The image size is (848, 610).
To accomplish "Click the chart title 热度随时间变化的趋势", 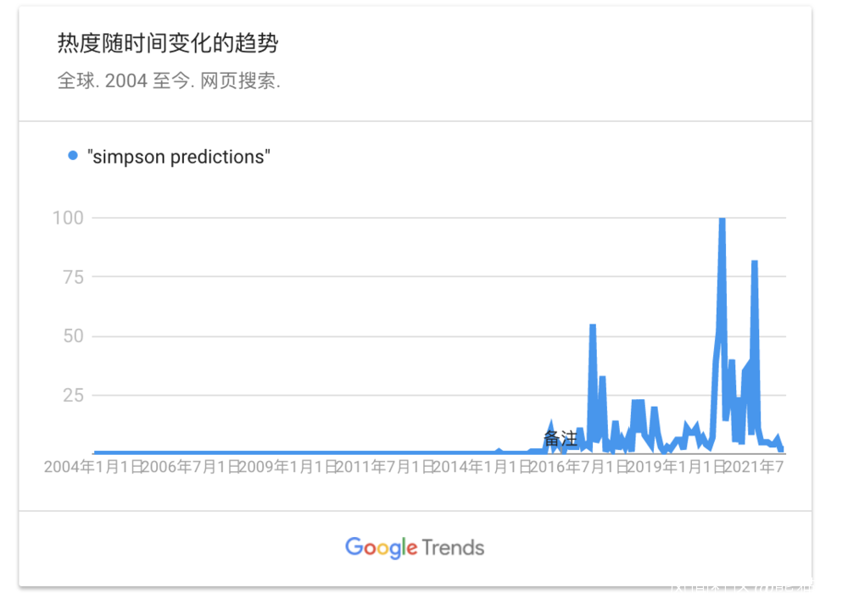I will (x=167, y=42).
